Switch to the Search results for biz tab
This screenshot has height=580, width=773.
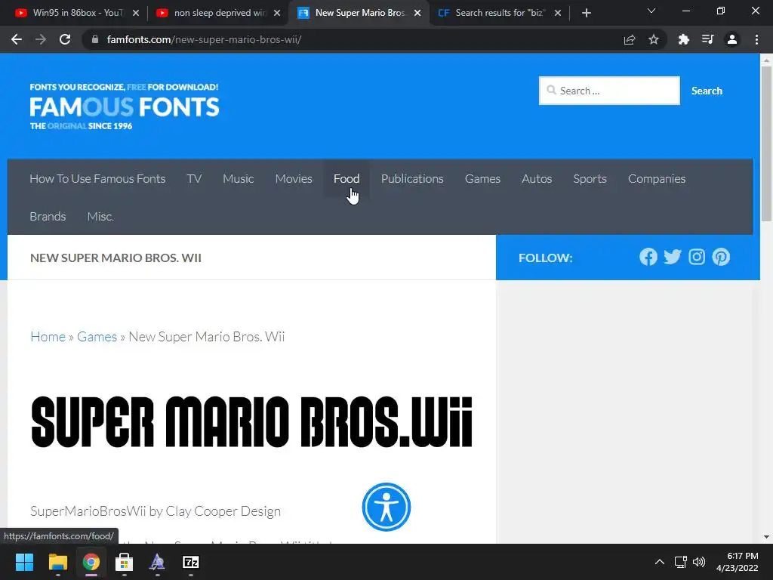tap(493, 13)
